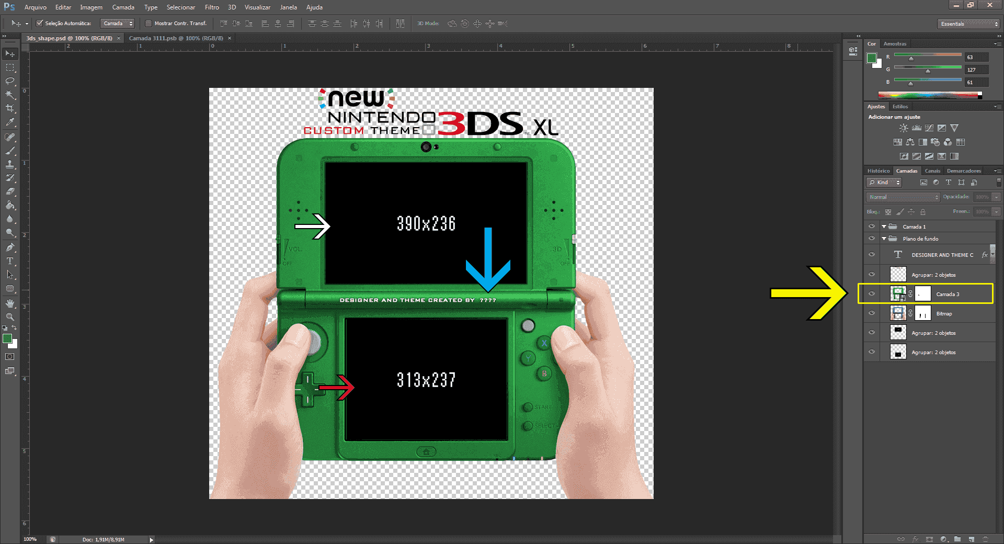The image size is (1004, 544).
Task: Open the Kind layer filter dropdown
Action: 884,183
